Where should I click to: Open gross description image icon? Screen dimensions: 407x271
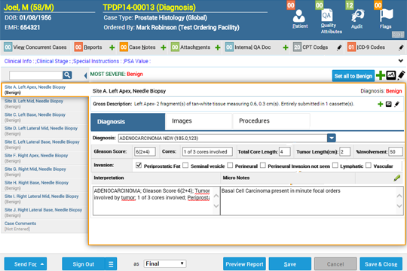click(x=389, y=104)
